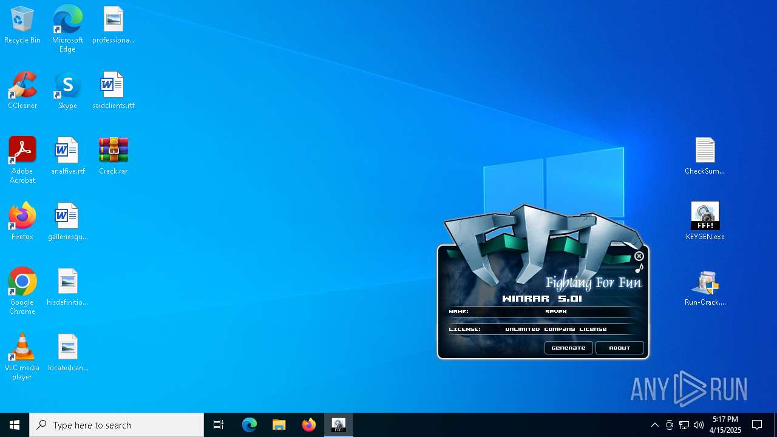Open the Adobe Acrobat shortcut
Viewport: 777px width, 437px height.
[x=22, y=160]
